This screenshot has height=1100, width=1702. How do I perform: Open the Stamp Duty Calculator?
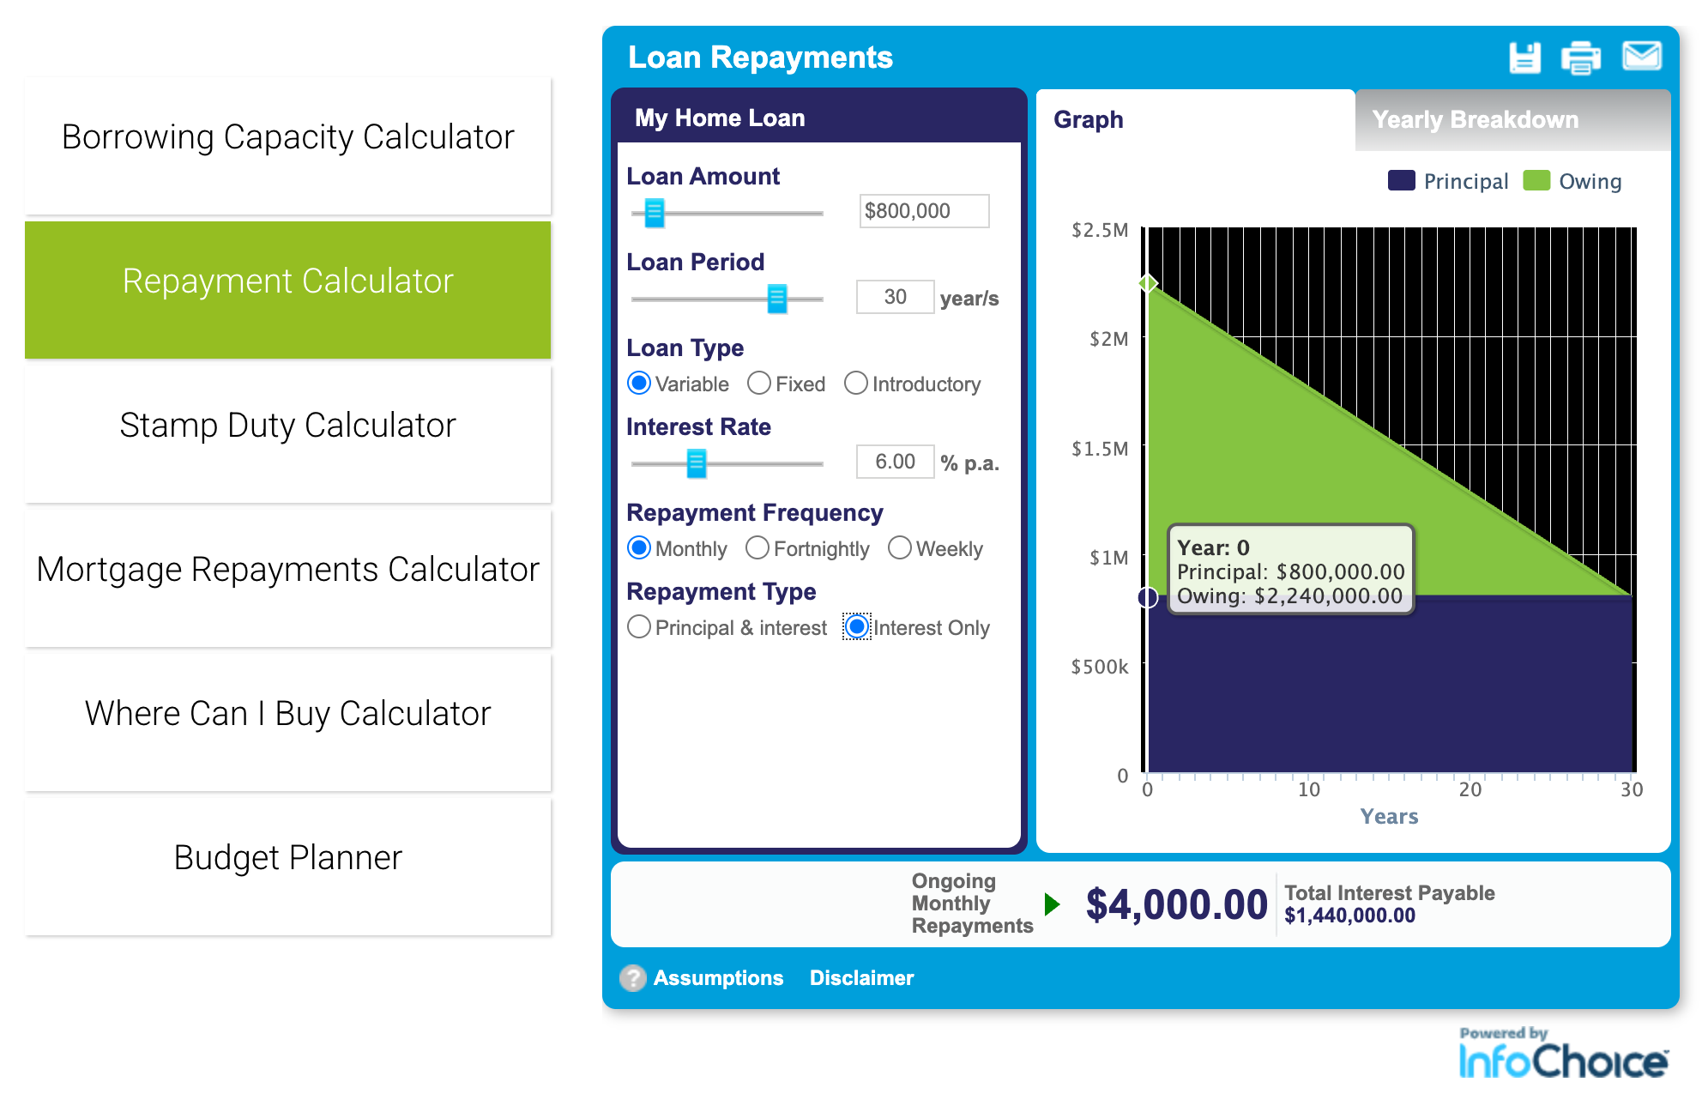[287, 426]
